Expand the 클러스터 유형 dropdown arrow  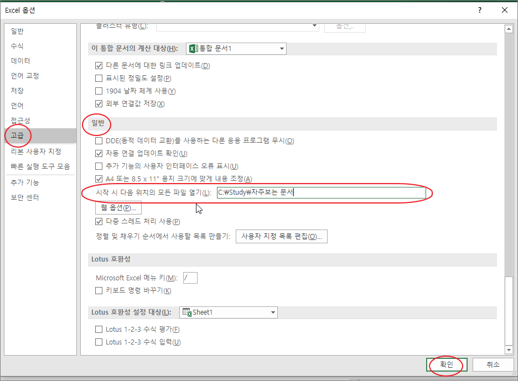point(314,26)
